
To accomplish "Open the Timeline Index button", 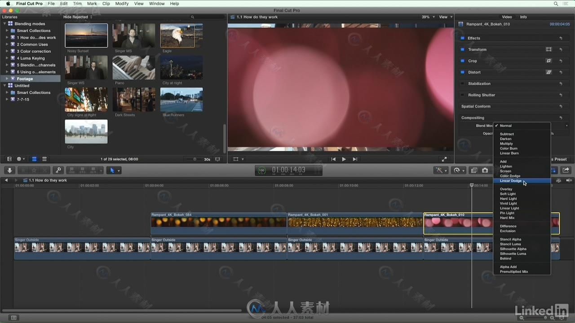I will tap(14, 318).
